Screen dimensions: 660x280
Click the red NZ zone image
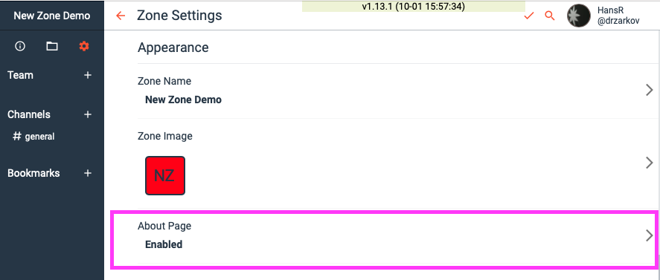[x=165, y=176]
